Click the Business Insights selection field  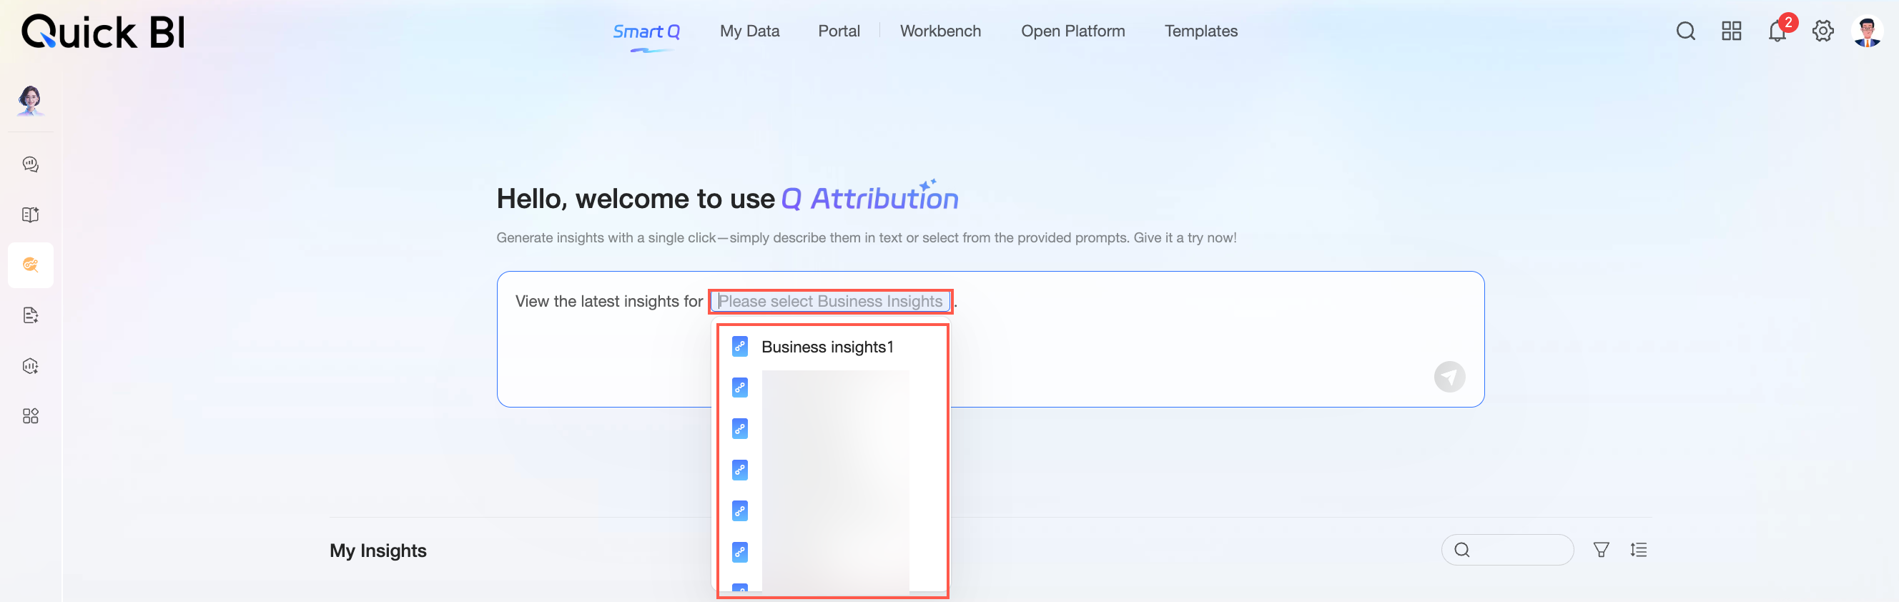[x=830, y=302]
